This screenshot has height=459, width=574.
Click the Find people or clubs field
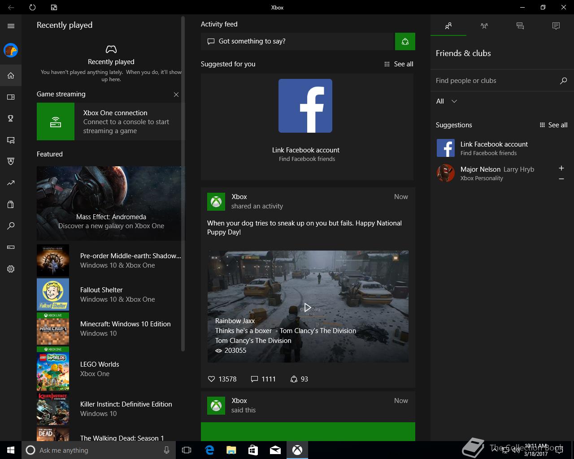point(495,81)
